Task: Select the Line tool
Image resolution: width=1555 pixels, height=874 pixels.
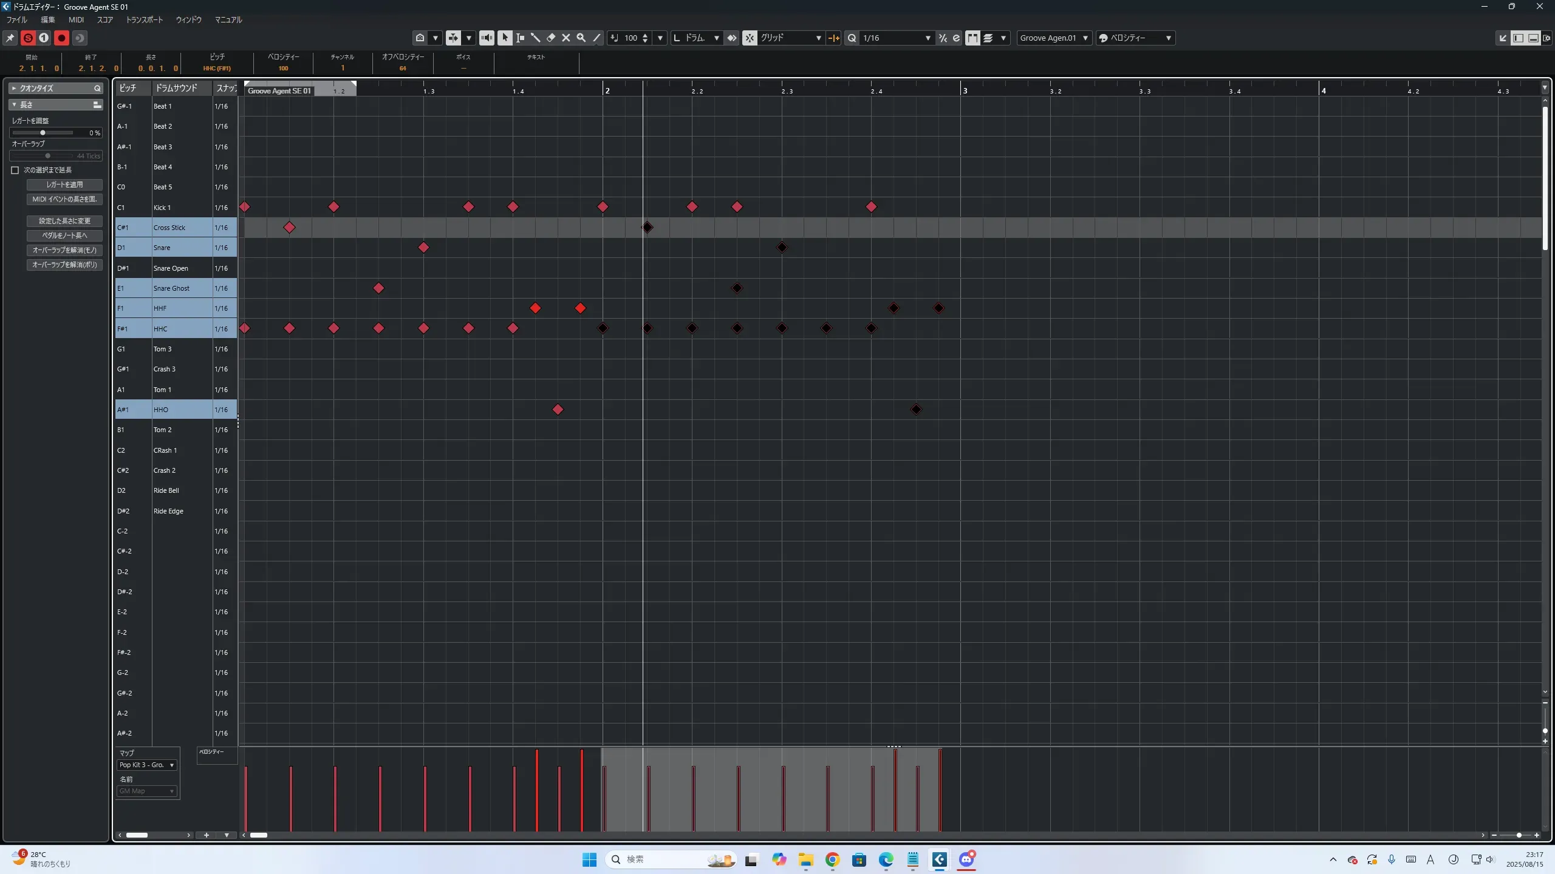Action: click(596, 38)
